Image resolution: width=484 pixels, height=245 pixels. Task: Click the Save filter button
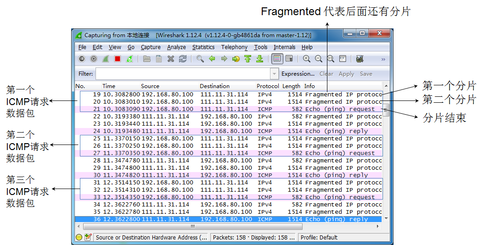366,74
